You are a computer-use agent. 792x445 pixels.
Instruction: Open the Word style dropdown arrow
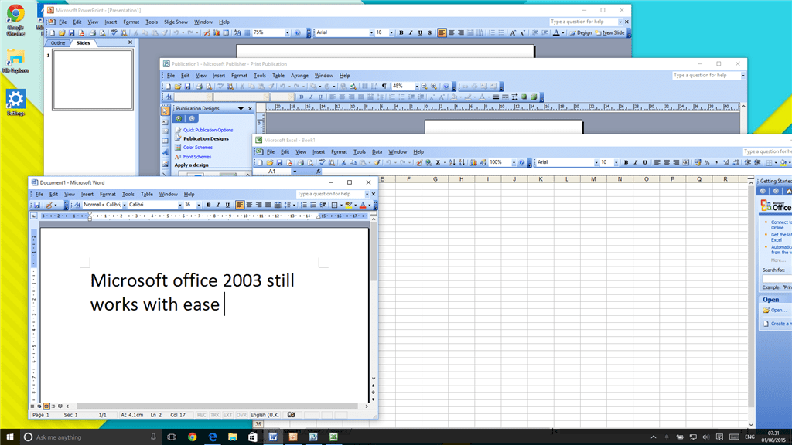point(125,205)
